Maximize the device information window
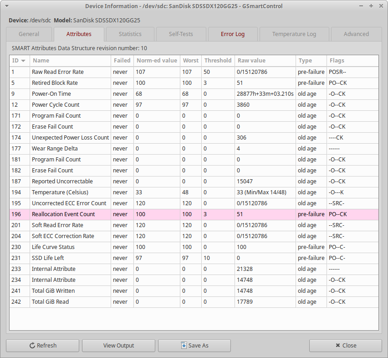This screenshot has height=358, width=388. pyautogui.click(x=371, y=6)
